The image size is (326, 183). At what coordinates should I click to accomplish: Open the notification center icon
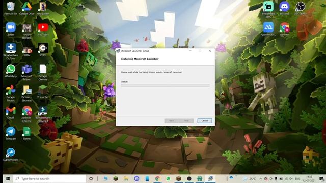click(321, 178)
